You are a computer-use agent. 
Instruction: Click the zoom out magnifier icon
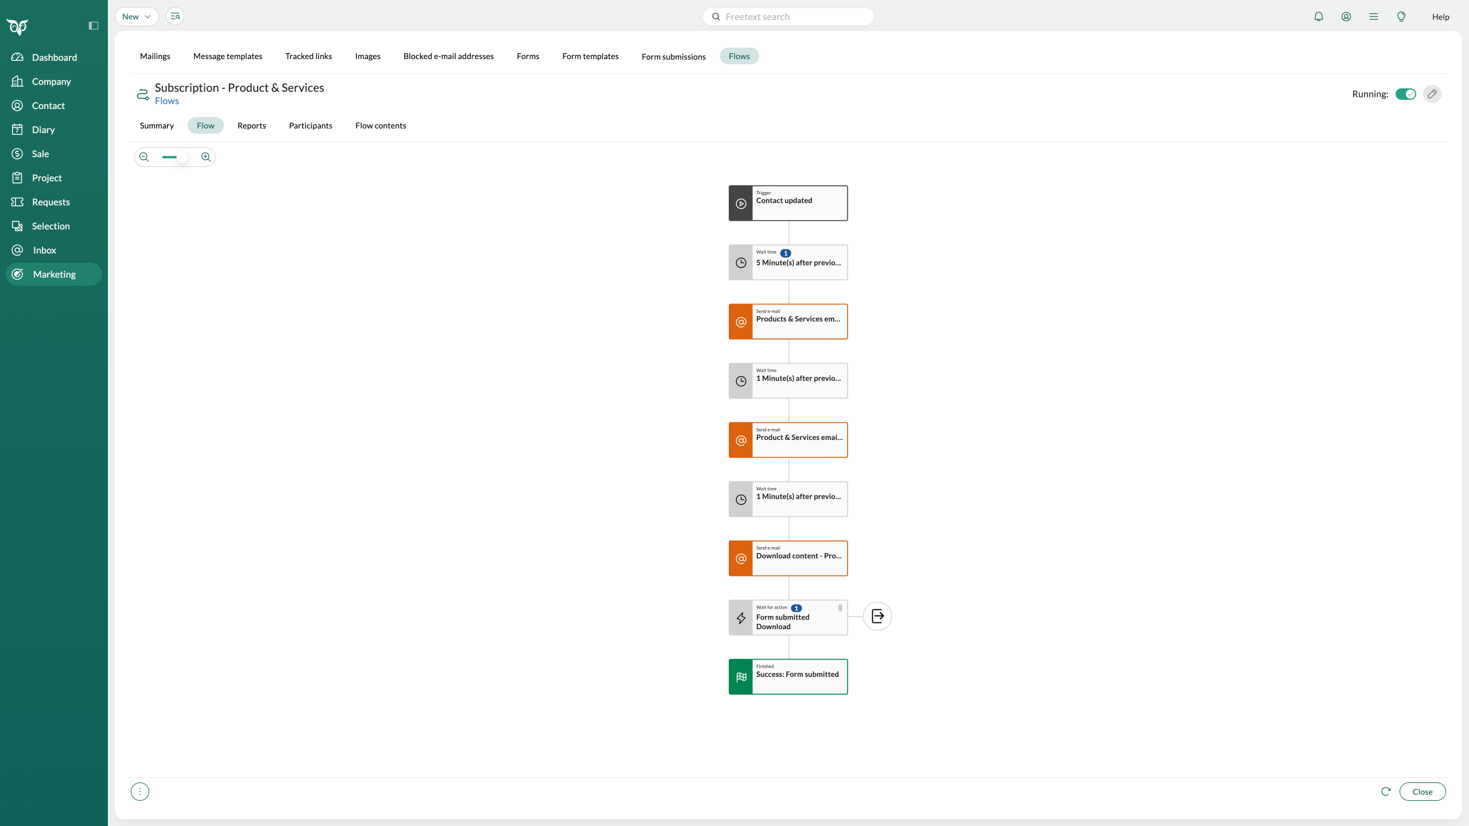pos(144,157)
